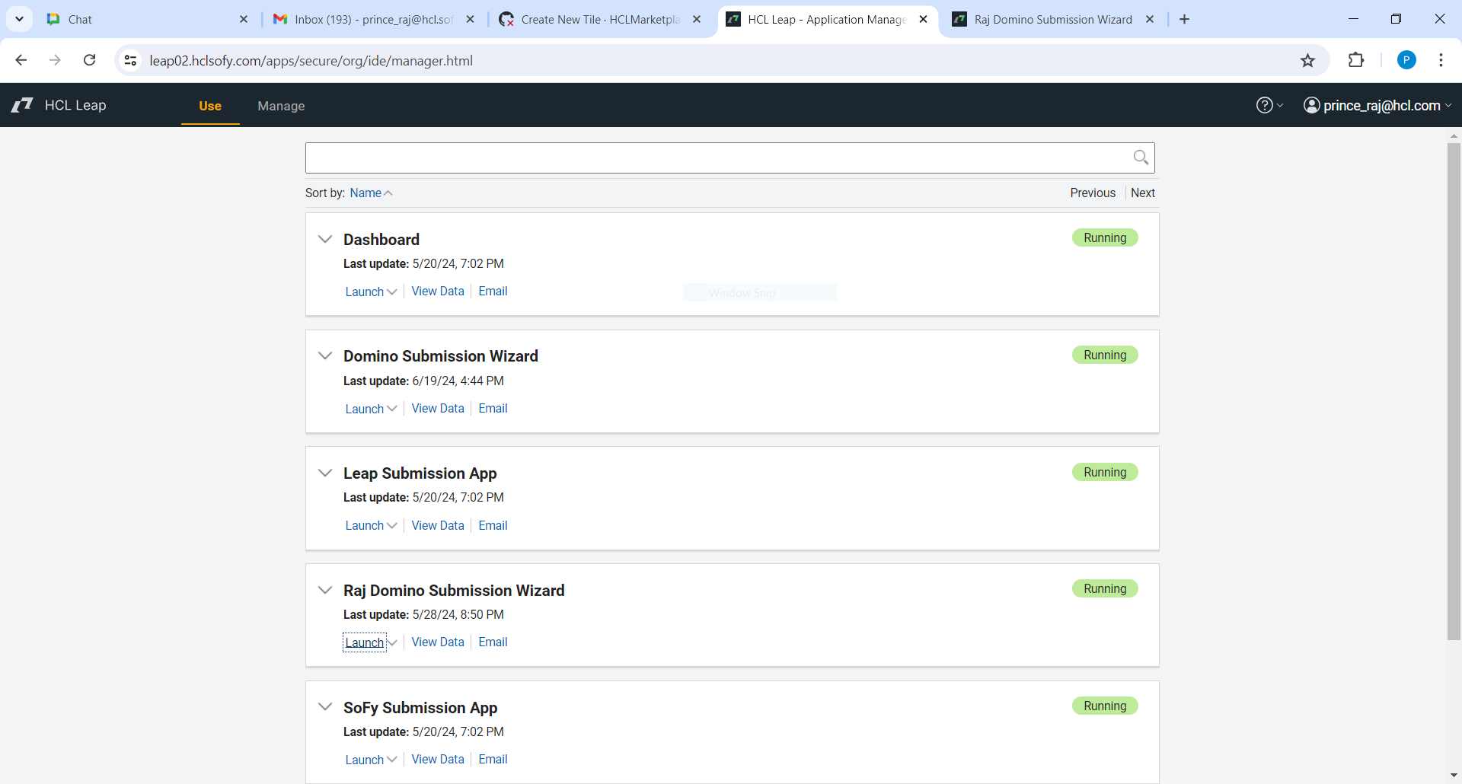Viewport: 1462px width, 784px height.
Task: Collapse the SoFy Submission App card
Action: (x=325, y=706)
